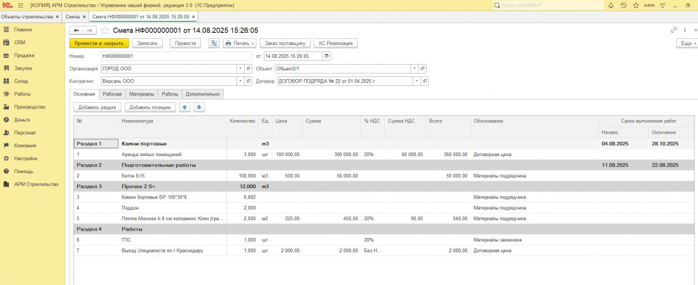The height and width of the screenshot is (285, 698).
Task: Open the 1C main menu hamburger
Action: (x=20, y=5)
